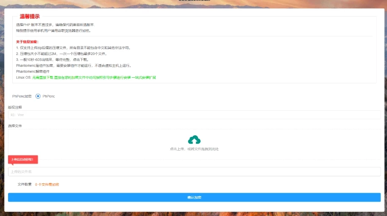The height and width of the screenshot is (216, 387).
Task: Click the 10秒-60S wait time rule line
Action: pos(52,60)
